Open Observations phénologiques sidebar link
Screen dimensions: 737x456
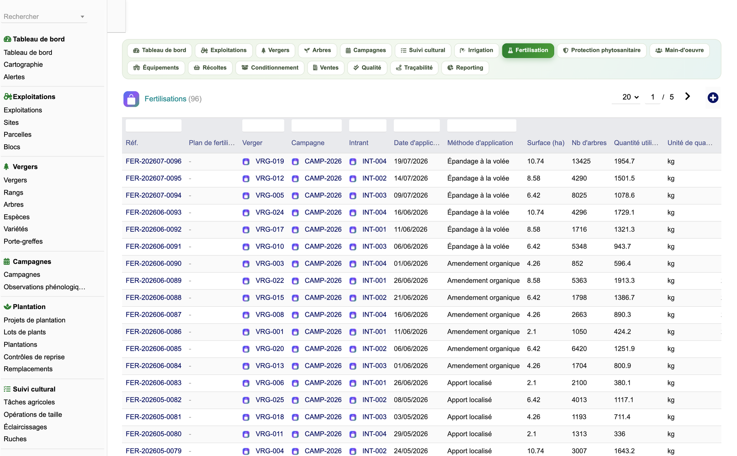44,287
